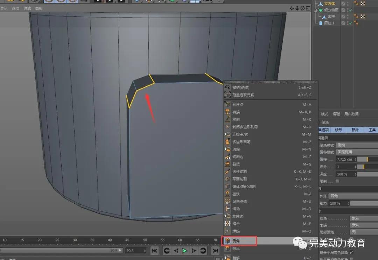Toggle the 限制 (Limit) checkbox

[337, 181]
